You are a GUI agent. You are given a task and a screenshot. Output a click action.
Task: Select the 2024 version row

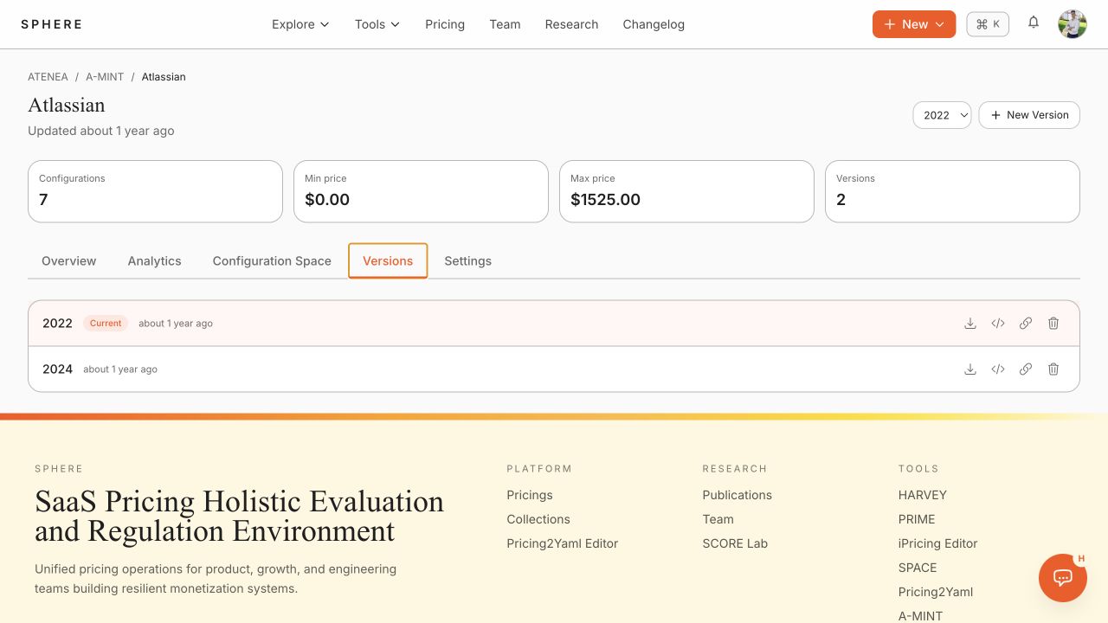554,369
